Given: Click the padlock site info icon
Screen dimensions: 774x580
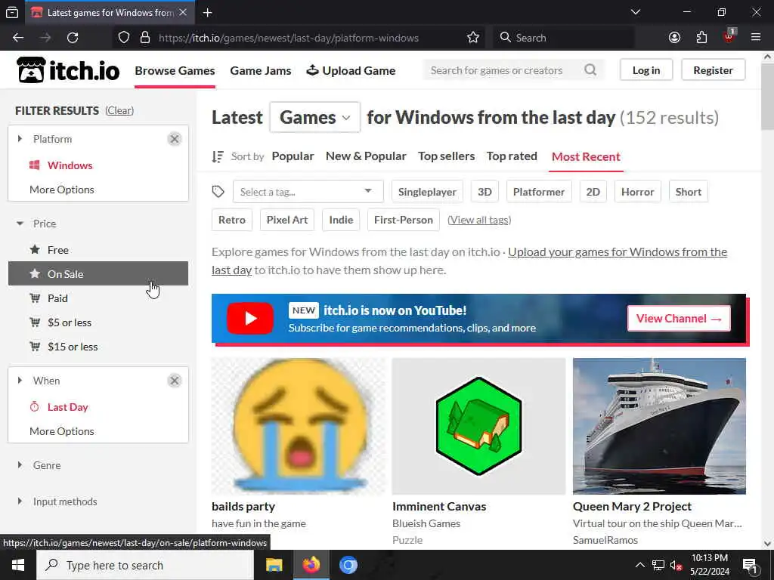Looking at the screenshot, I should coord(144,38).
